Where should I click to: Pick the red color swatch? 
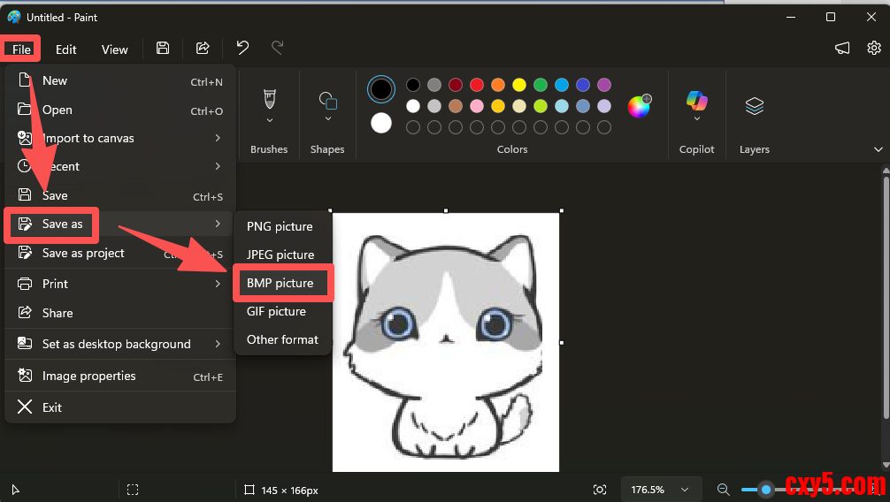[477, 85]
